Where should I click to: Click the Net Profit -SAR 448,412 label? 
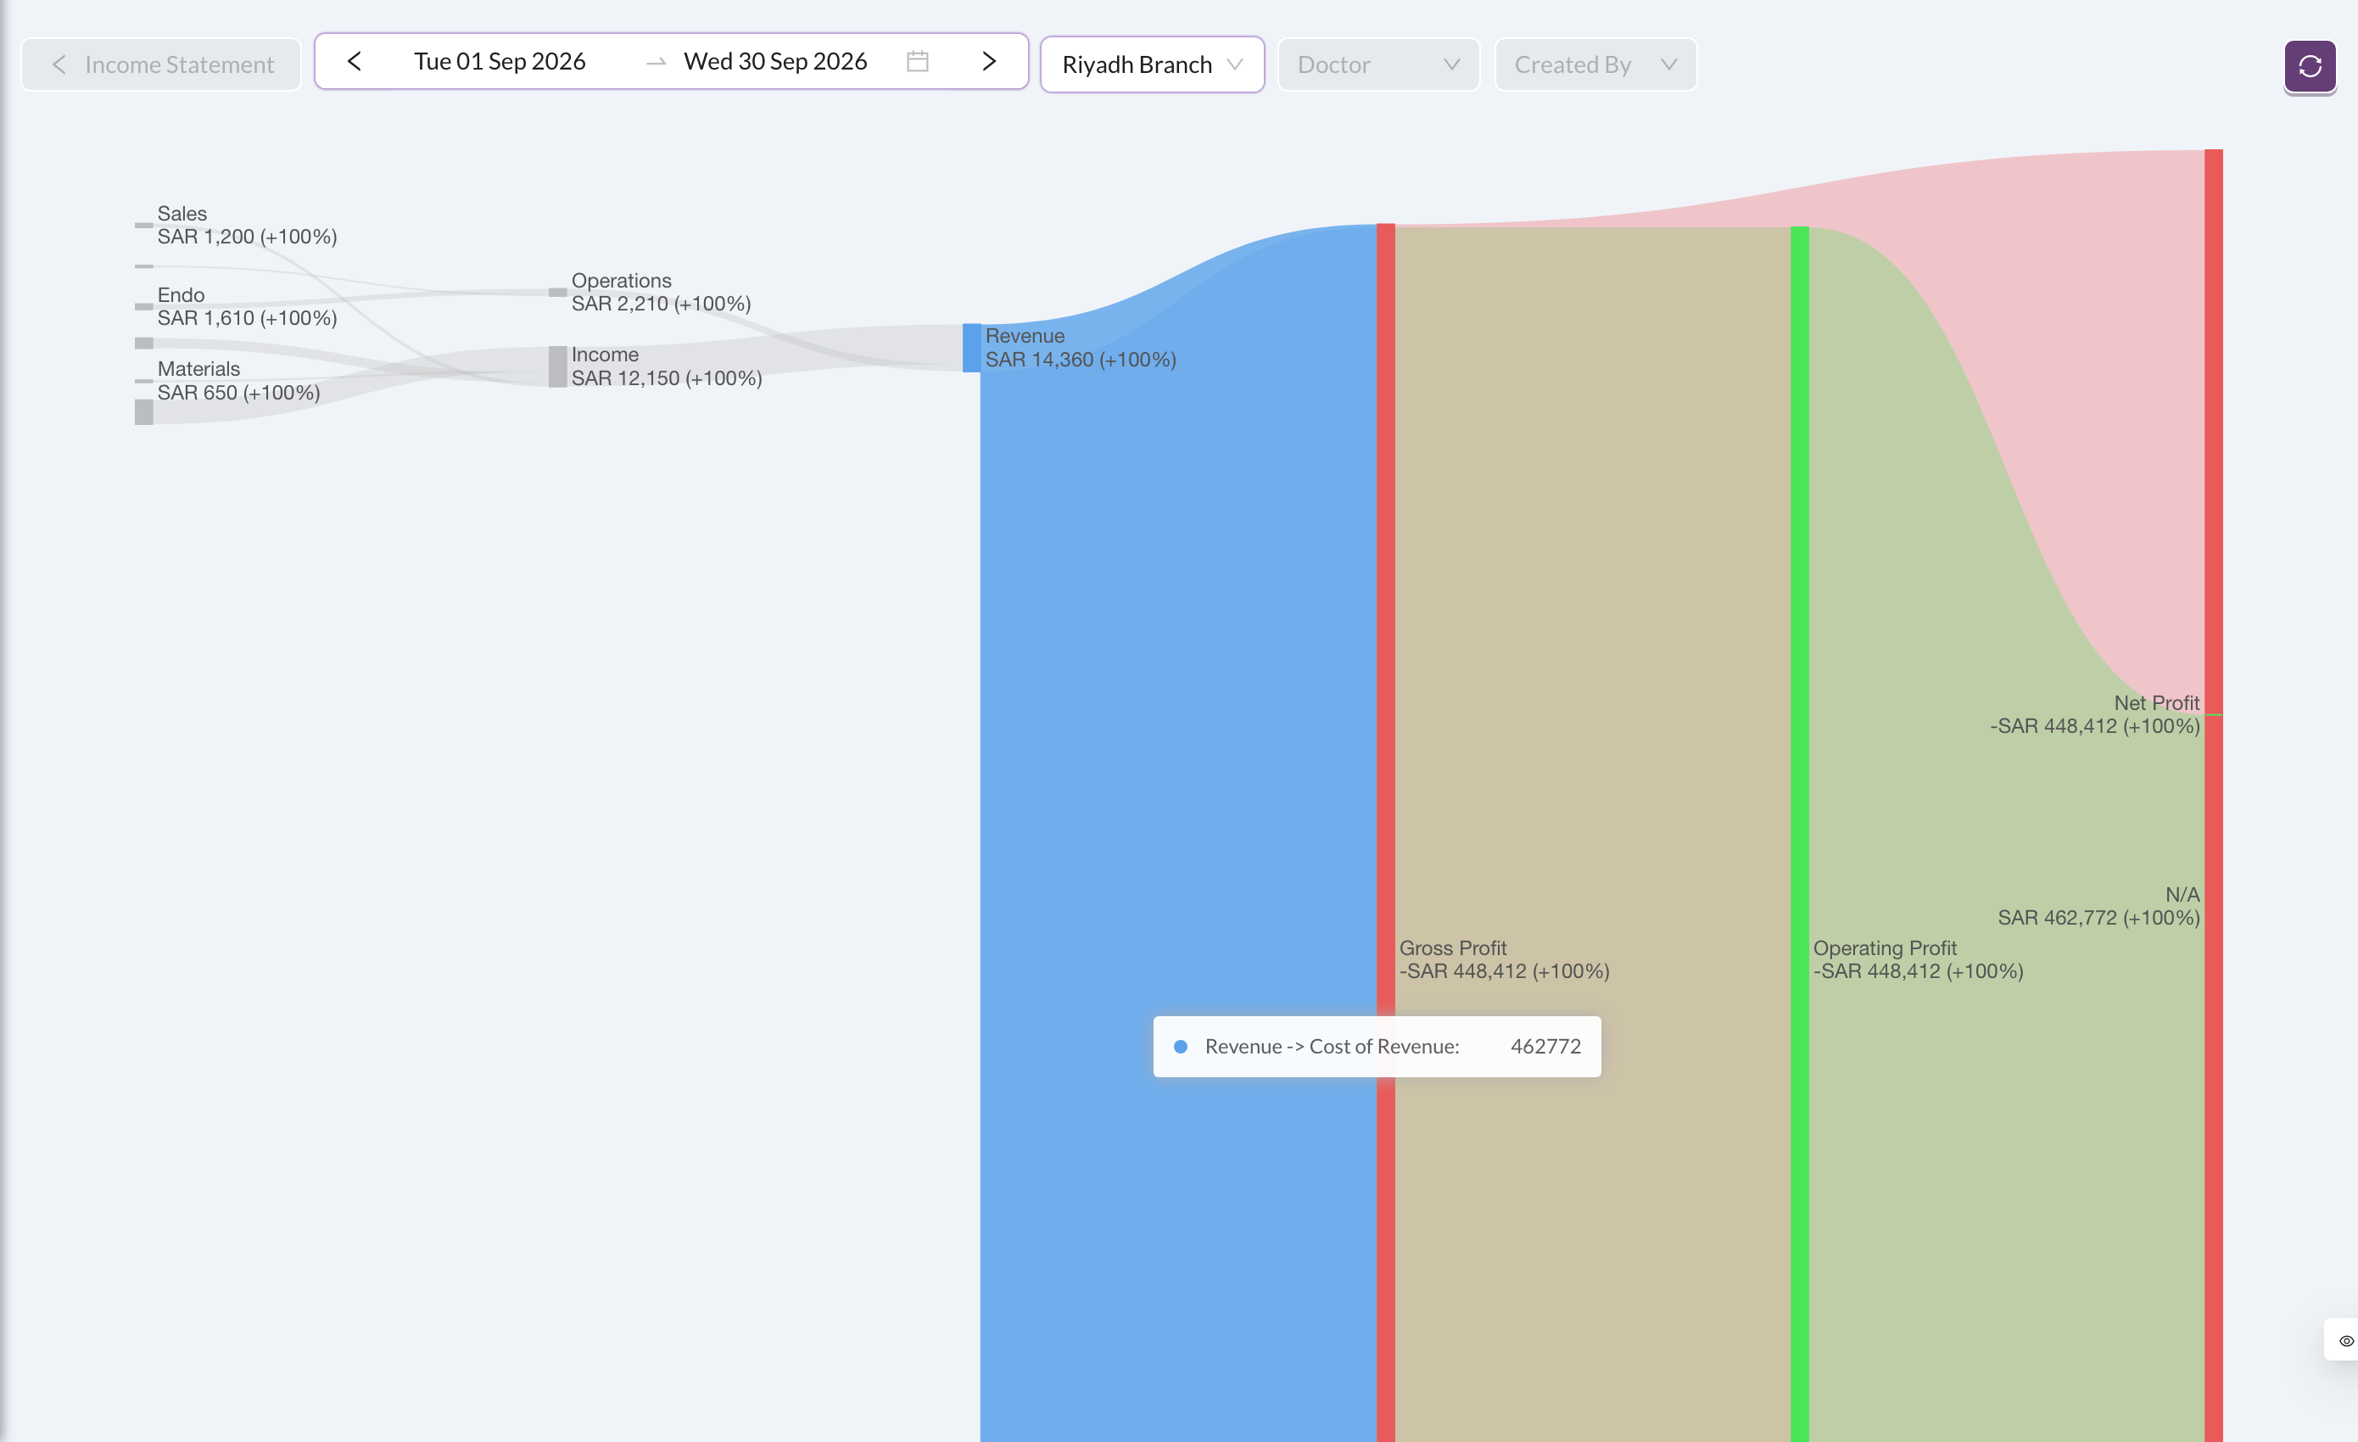[x=2094, y=715]
